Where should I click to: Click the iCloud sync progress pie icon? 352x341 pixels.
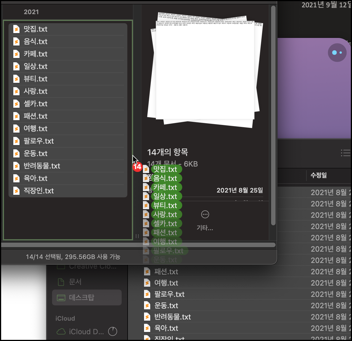[113, 331]
